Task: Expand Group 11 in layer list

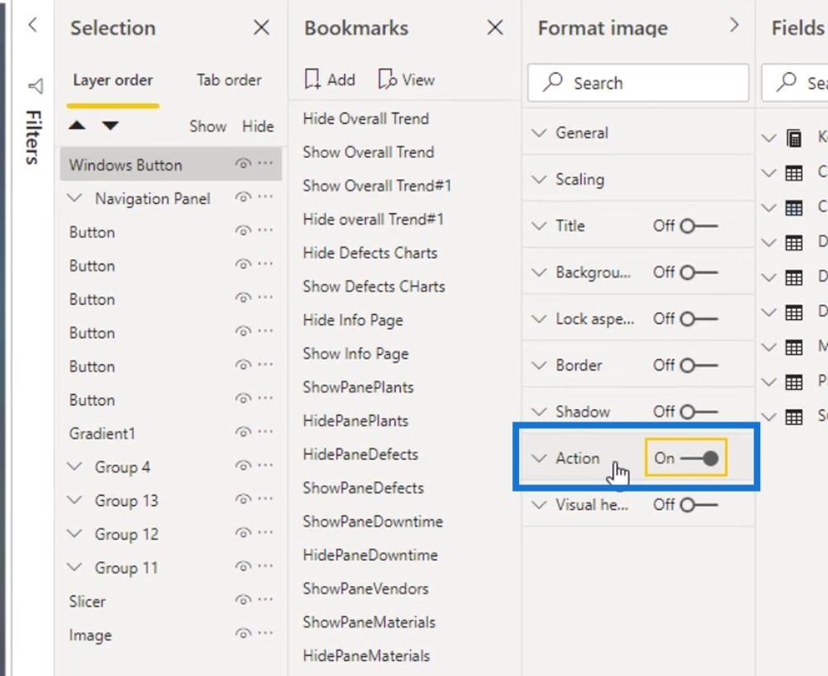Action: pos(75,567)
